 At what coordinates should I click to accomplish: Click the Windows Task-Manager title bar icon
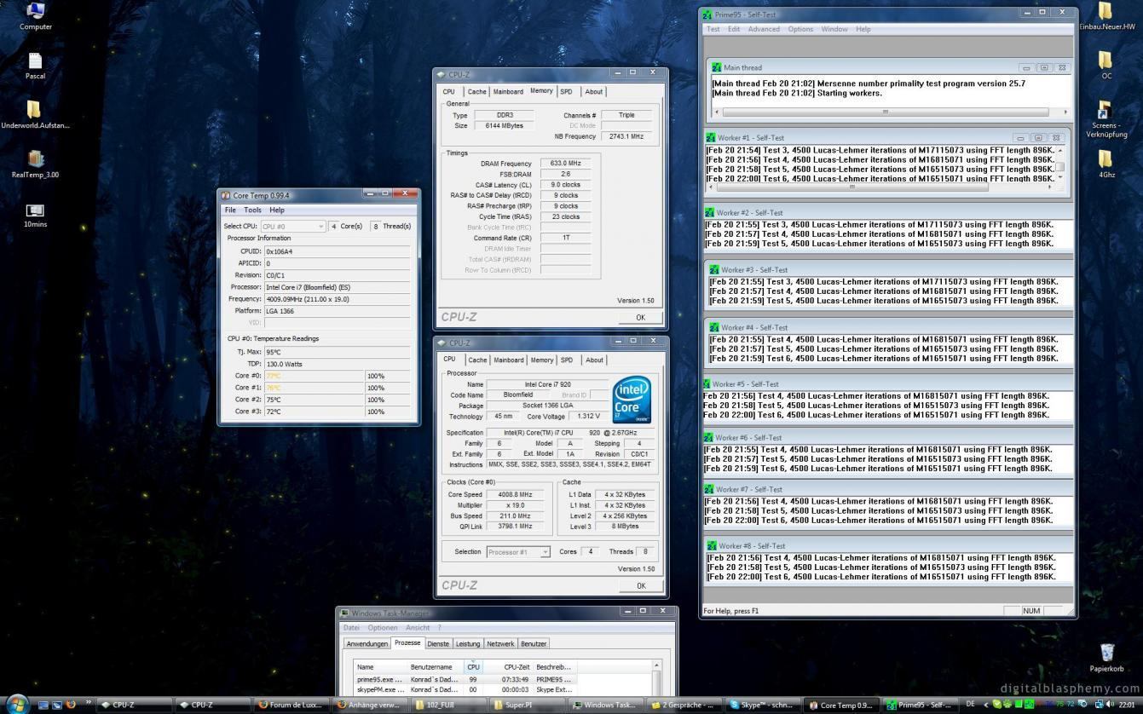[344, 613]
